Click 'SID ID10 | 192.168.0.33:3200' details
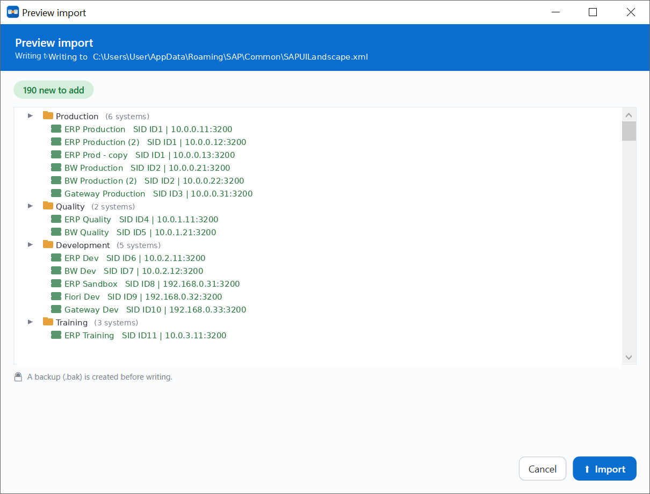650x494 pixels. pos(186,310)
